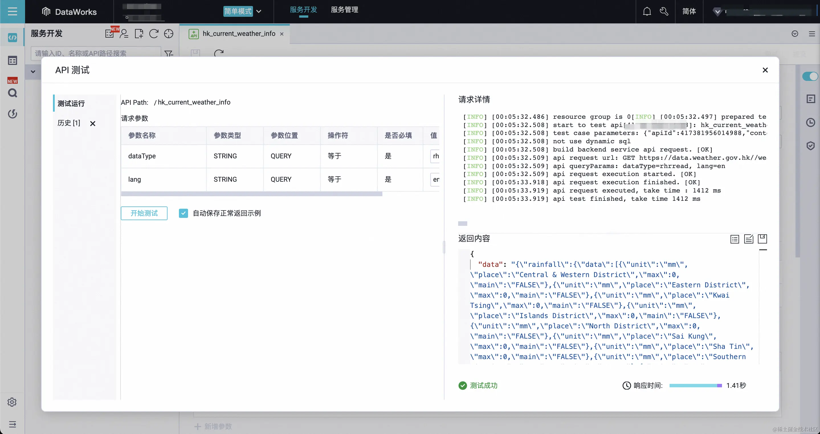Image resolution: width=820 pixels, height=434 pixels.
Task: Click the dataType value input field
Action: (x=435, y=156)
